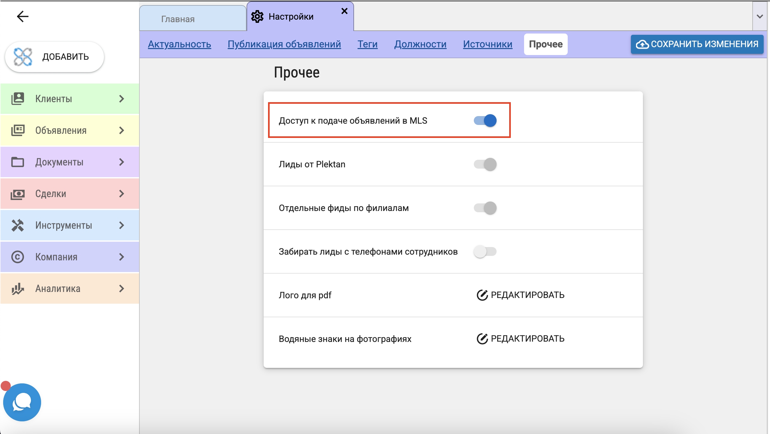Viewport: 770px width, 434px height.
Task: Expand the Клиенты menu chevron
Action: pyautogui.click(x=122, y=99)
